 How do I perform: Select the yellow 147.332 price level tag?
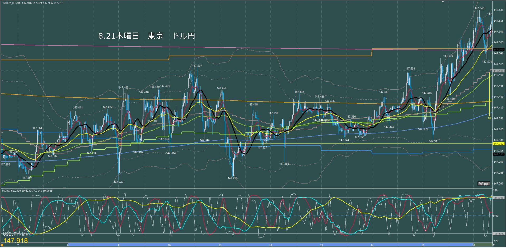coord(498,144)
